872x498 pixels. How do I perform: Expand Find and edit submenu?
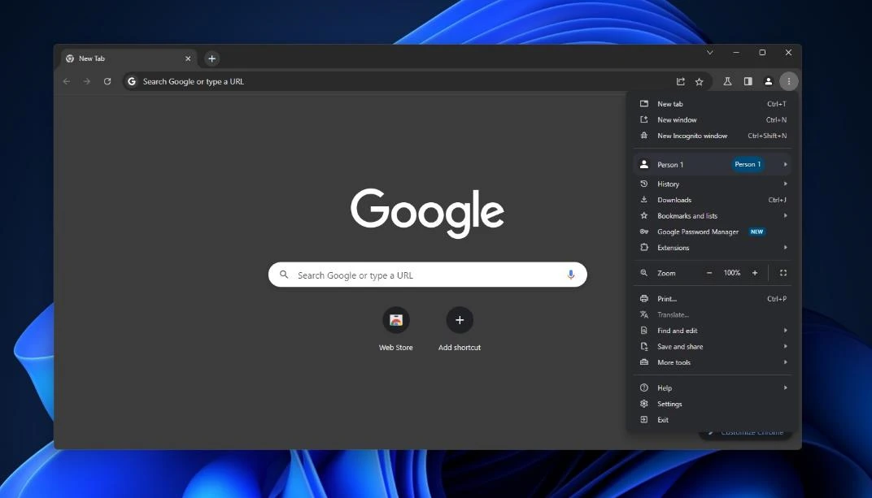(713, 331)
